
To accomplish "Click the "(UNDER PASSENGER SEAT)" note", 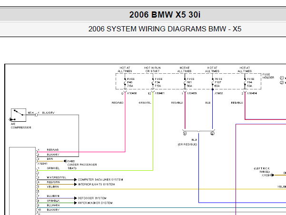I will point(82,166).
